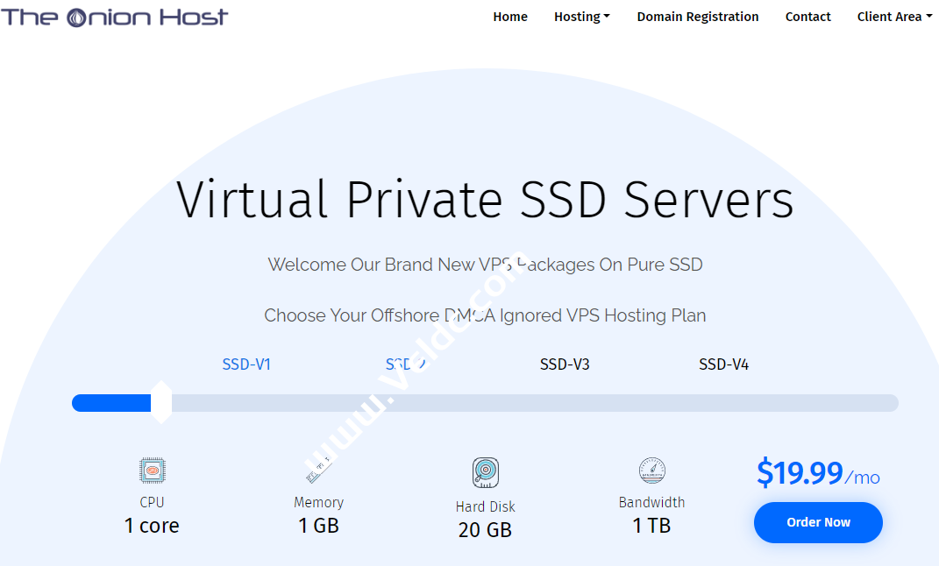The height and width of the screenshot is (566, 939).
Task: Click the Memory stick icon
Action: click(x=318, y=470)
